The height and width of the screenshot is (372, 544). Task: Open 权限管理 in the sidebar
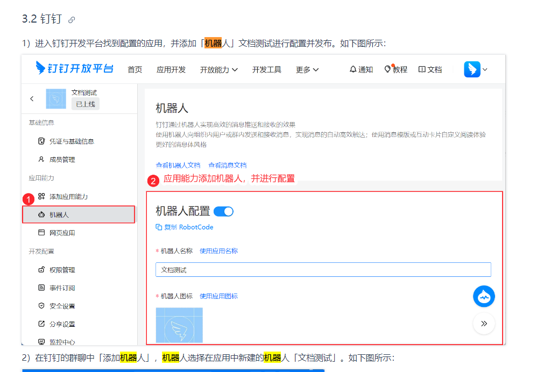(62, 270)
